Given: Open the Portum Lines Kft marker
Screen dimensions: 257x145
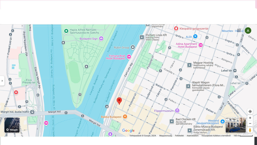Looking at the screenshot, I should (x=142, y=37).
